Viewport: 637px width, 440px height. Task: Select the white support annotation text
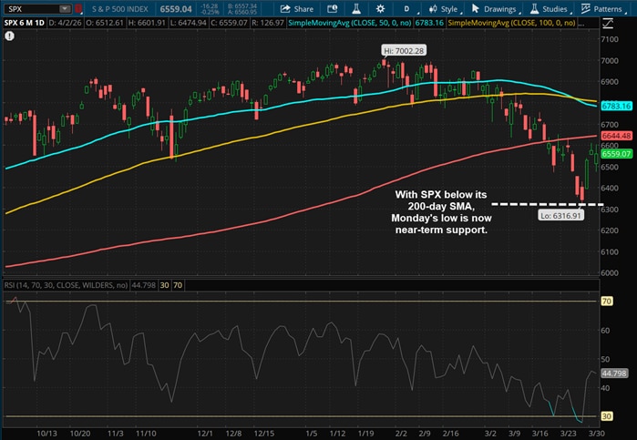[441, 212]
